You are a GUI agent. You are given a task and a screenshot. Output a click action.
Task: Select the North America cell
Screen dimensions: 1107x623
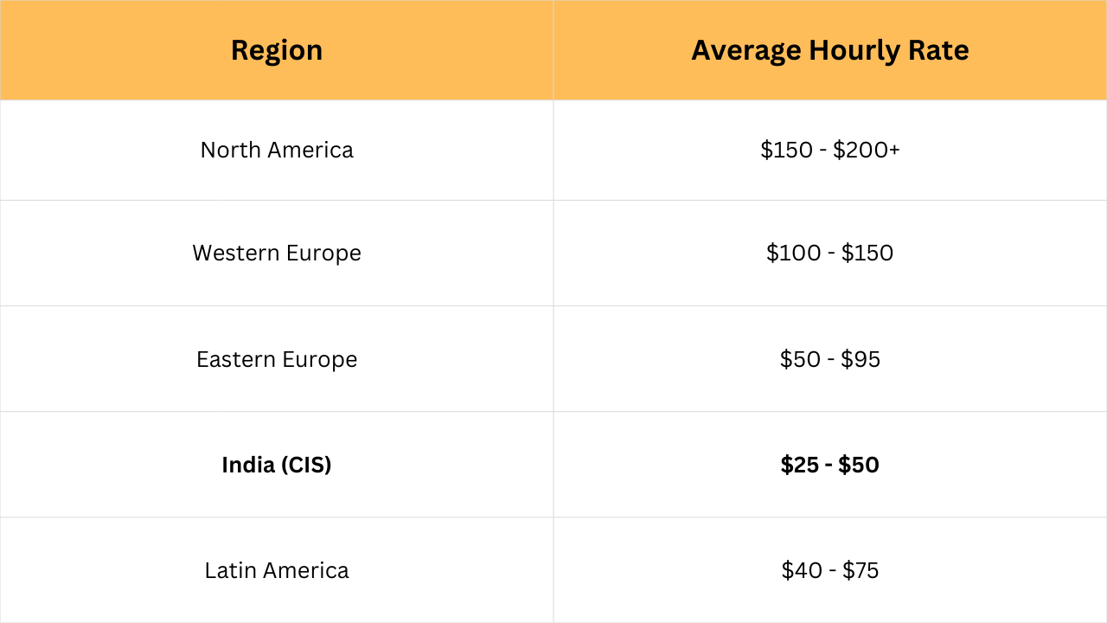(277, 151)
